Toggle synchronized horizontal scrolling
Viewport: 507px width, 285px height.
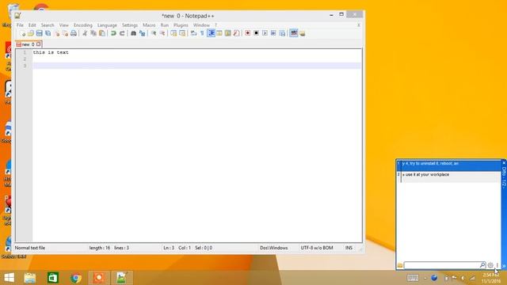coord(182,33)
